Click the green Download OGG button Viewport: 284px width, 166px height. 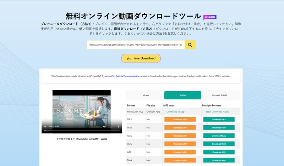219,143
